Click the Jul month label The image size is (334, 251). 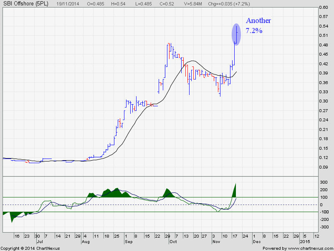40,242
